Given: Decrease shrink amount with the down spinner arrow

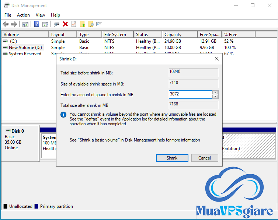Looking at the screenshot, I should [215, 96].
